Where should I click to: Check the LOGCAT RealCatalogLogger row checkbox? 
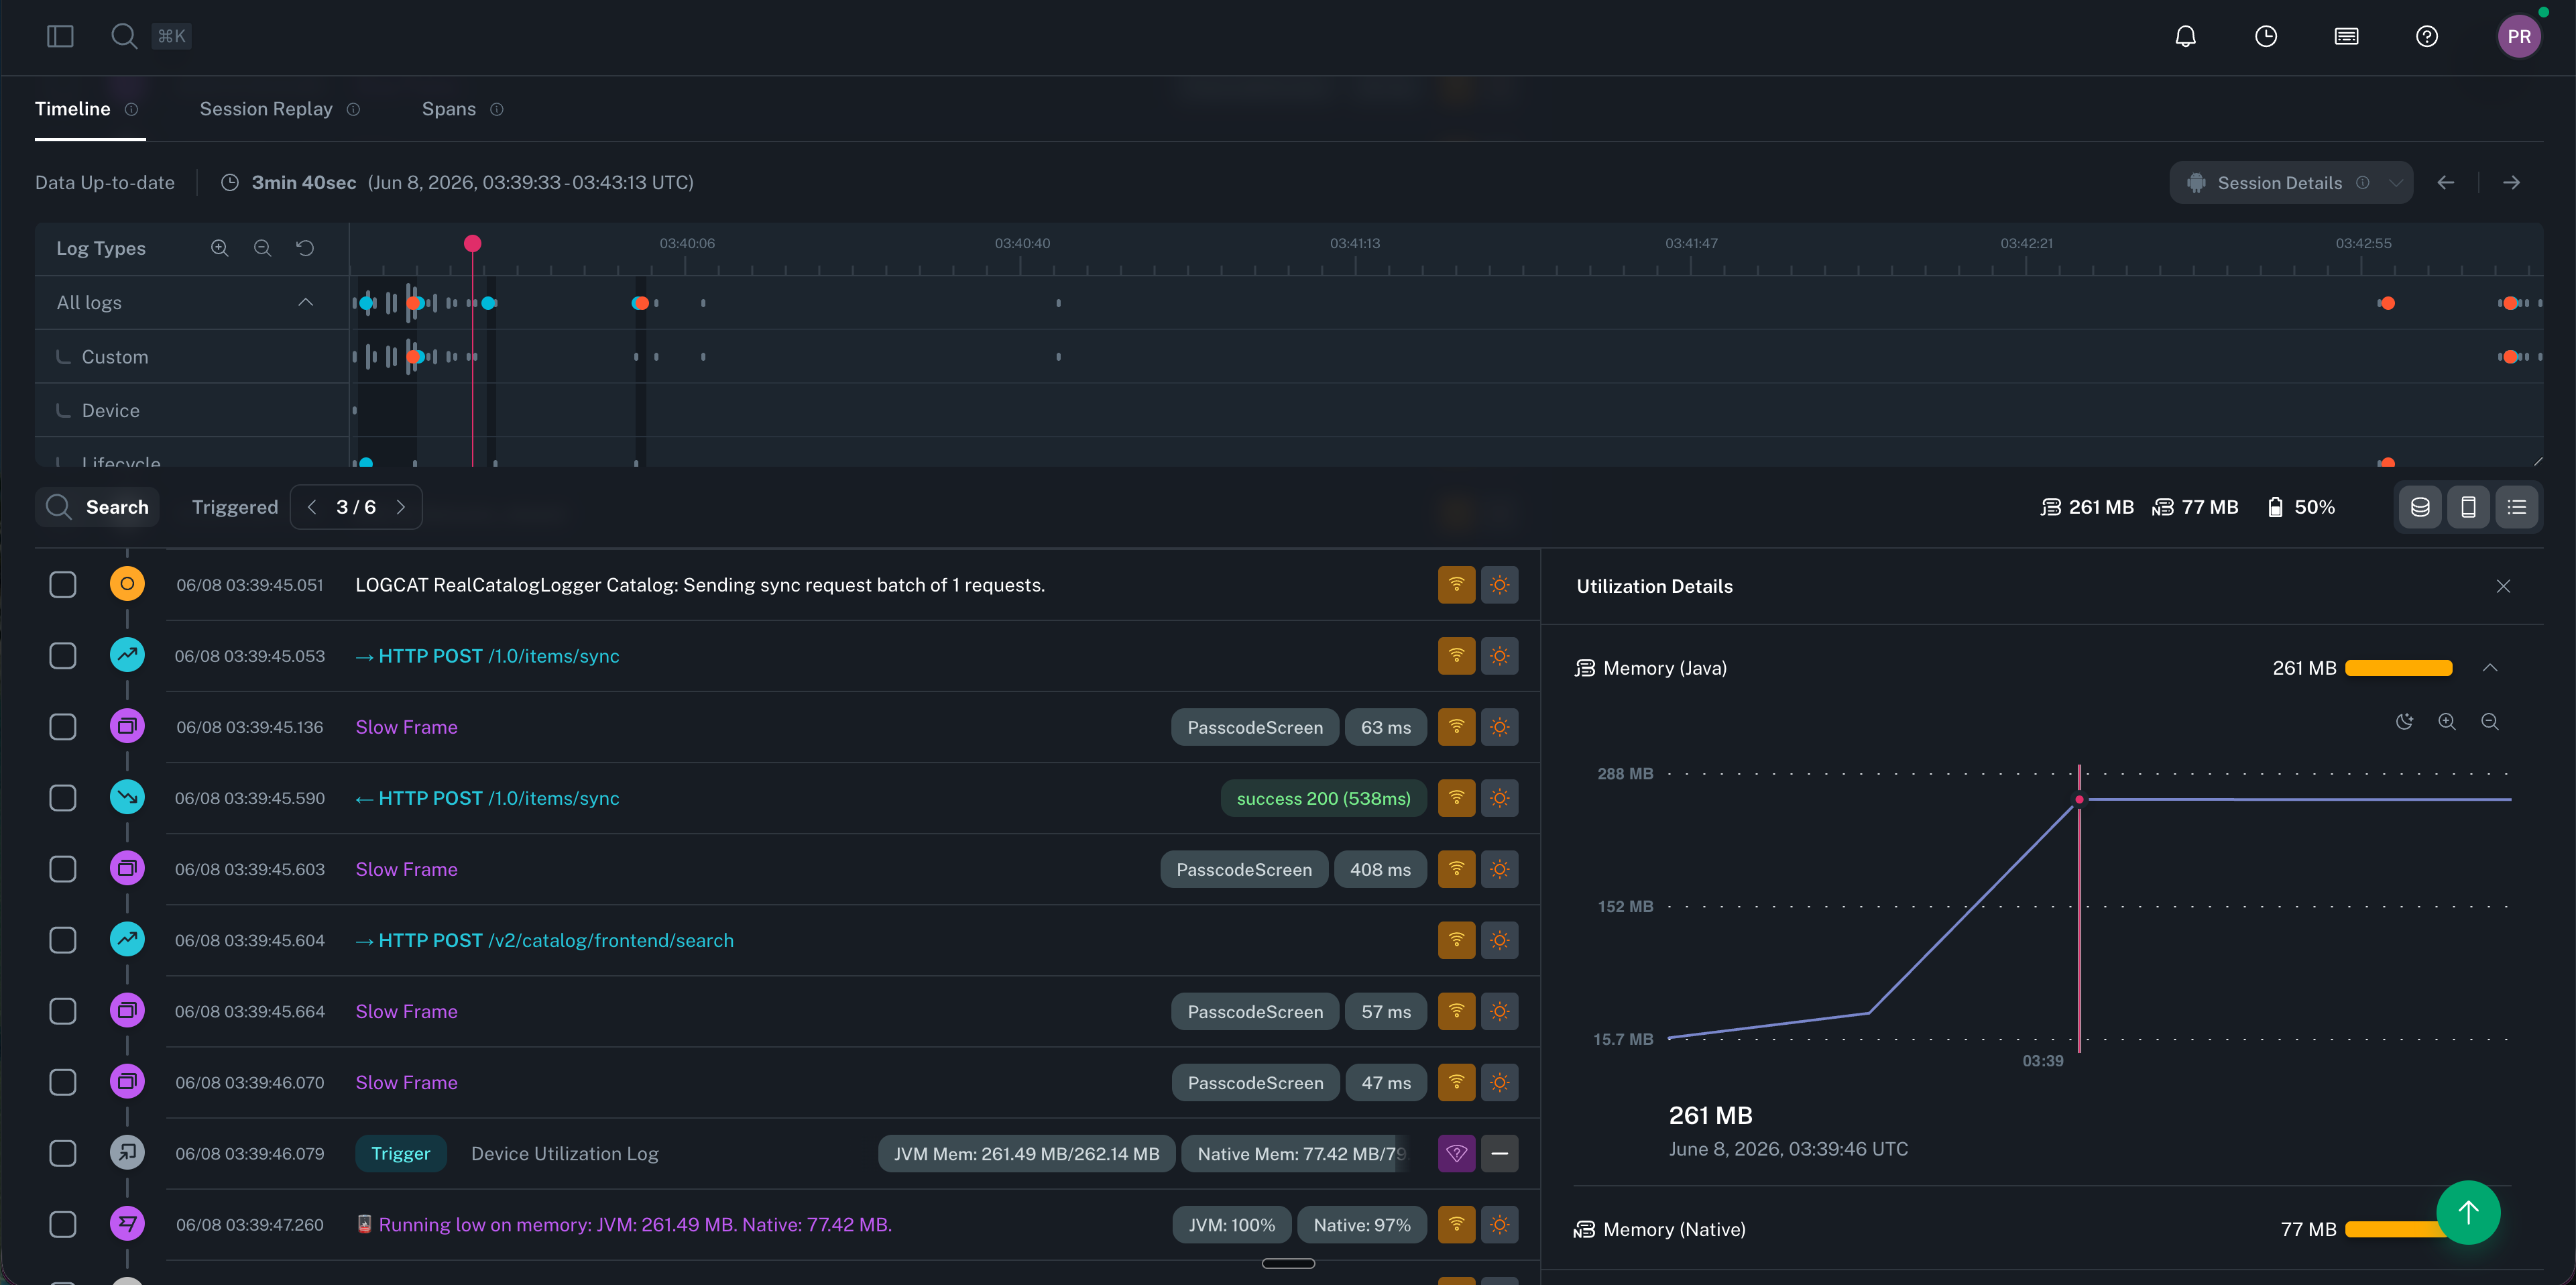pos(63,585)
